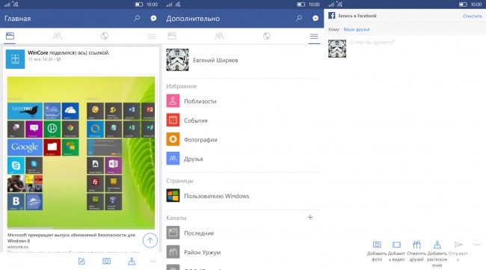Click stormtrooper avatar in post composer
This screenshot has height=270, width=486.
pyautogui.click(x=337, y=49)
